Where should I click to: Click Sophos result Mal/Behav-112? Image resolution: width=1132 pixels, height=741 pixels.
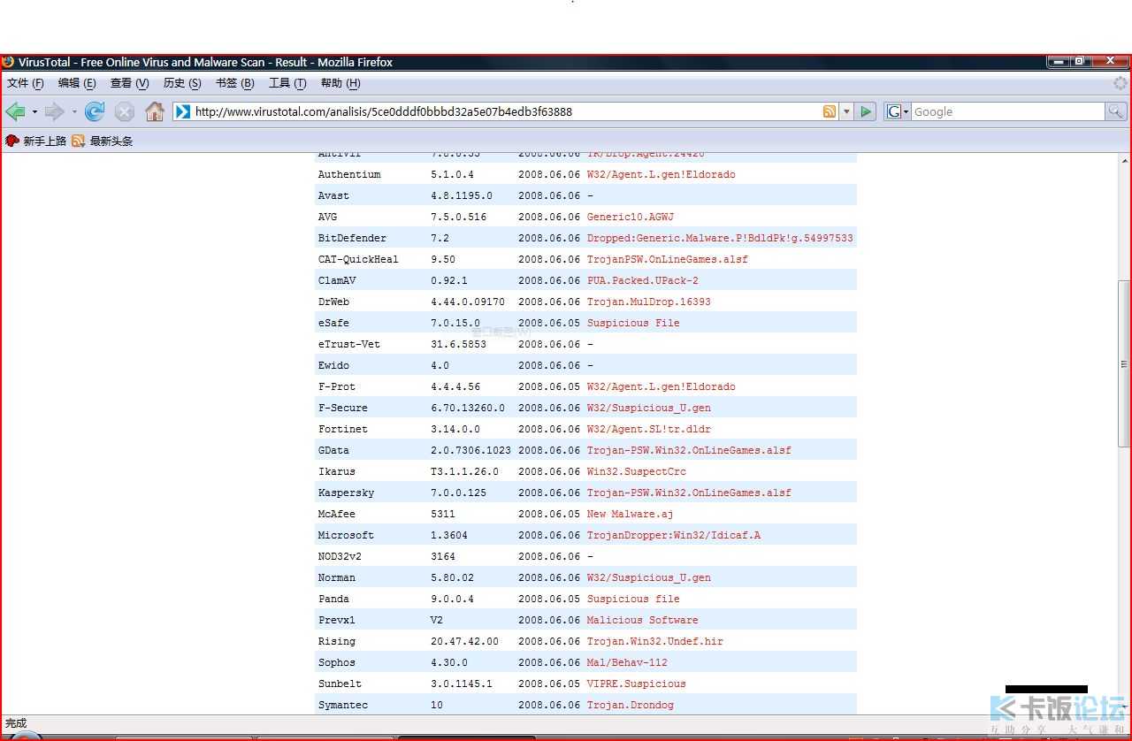click(x=627, y=662)
